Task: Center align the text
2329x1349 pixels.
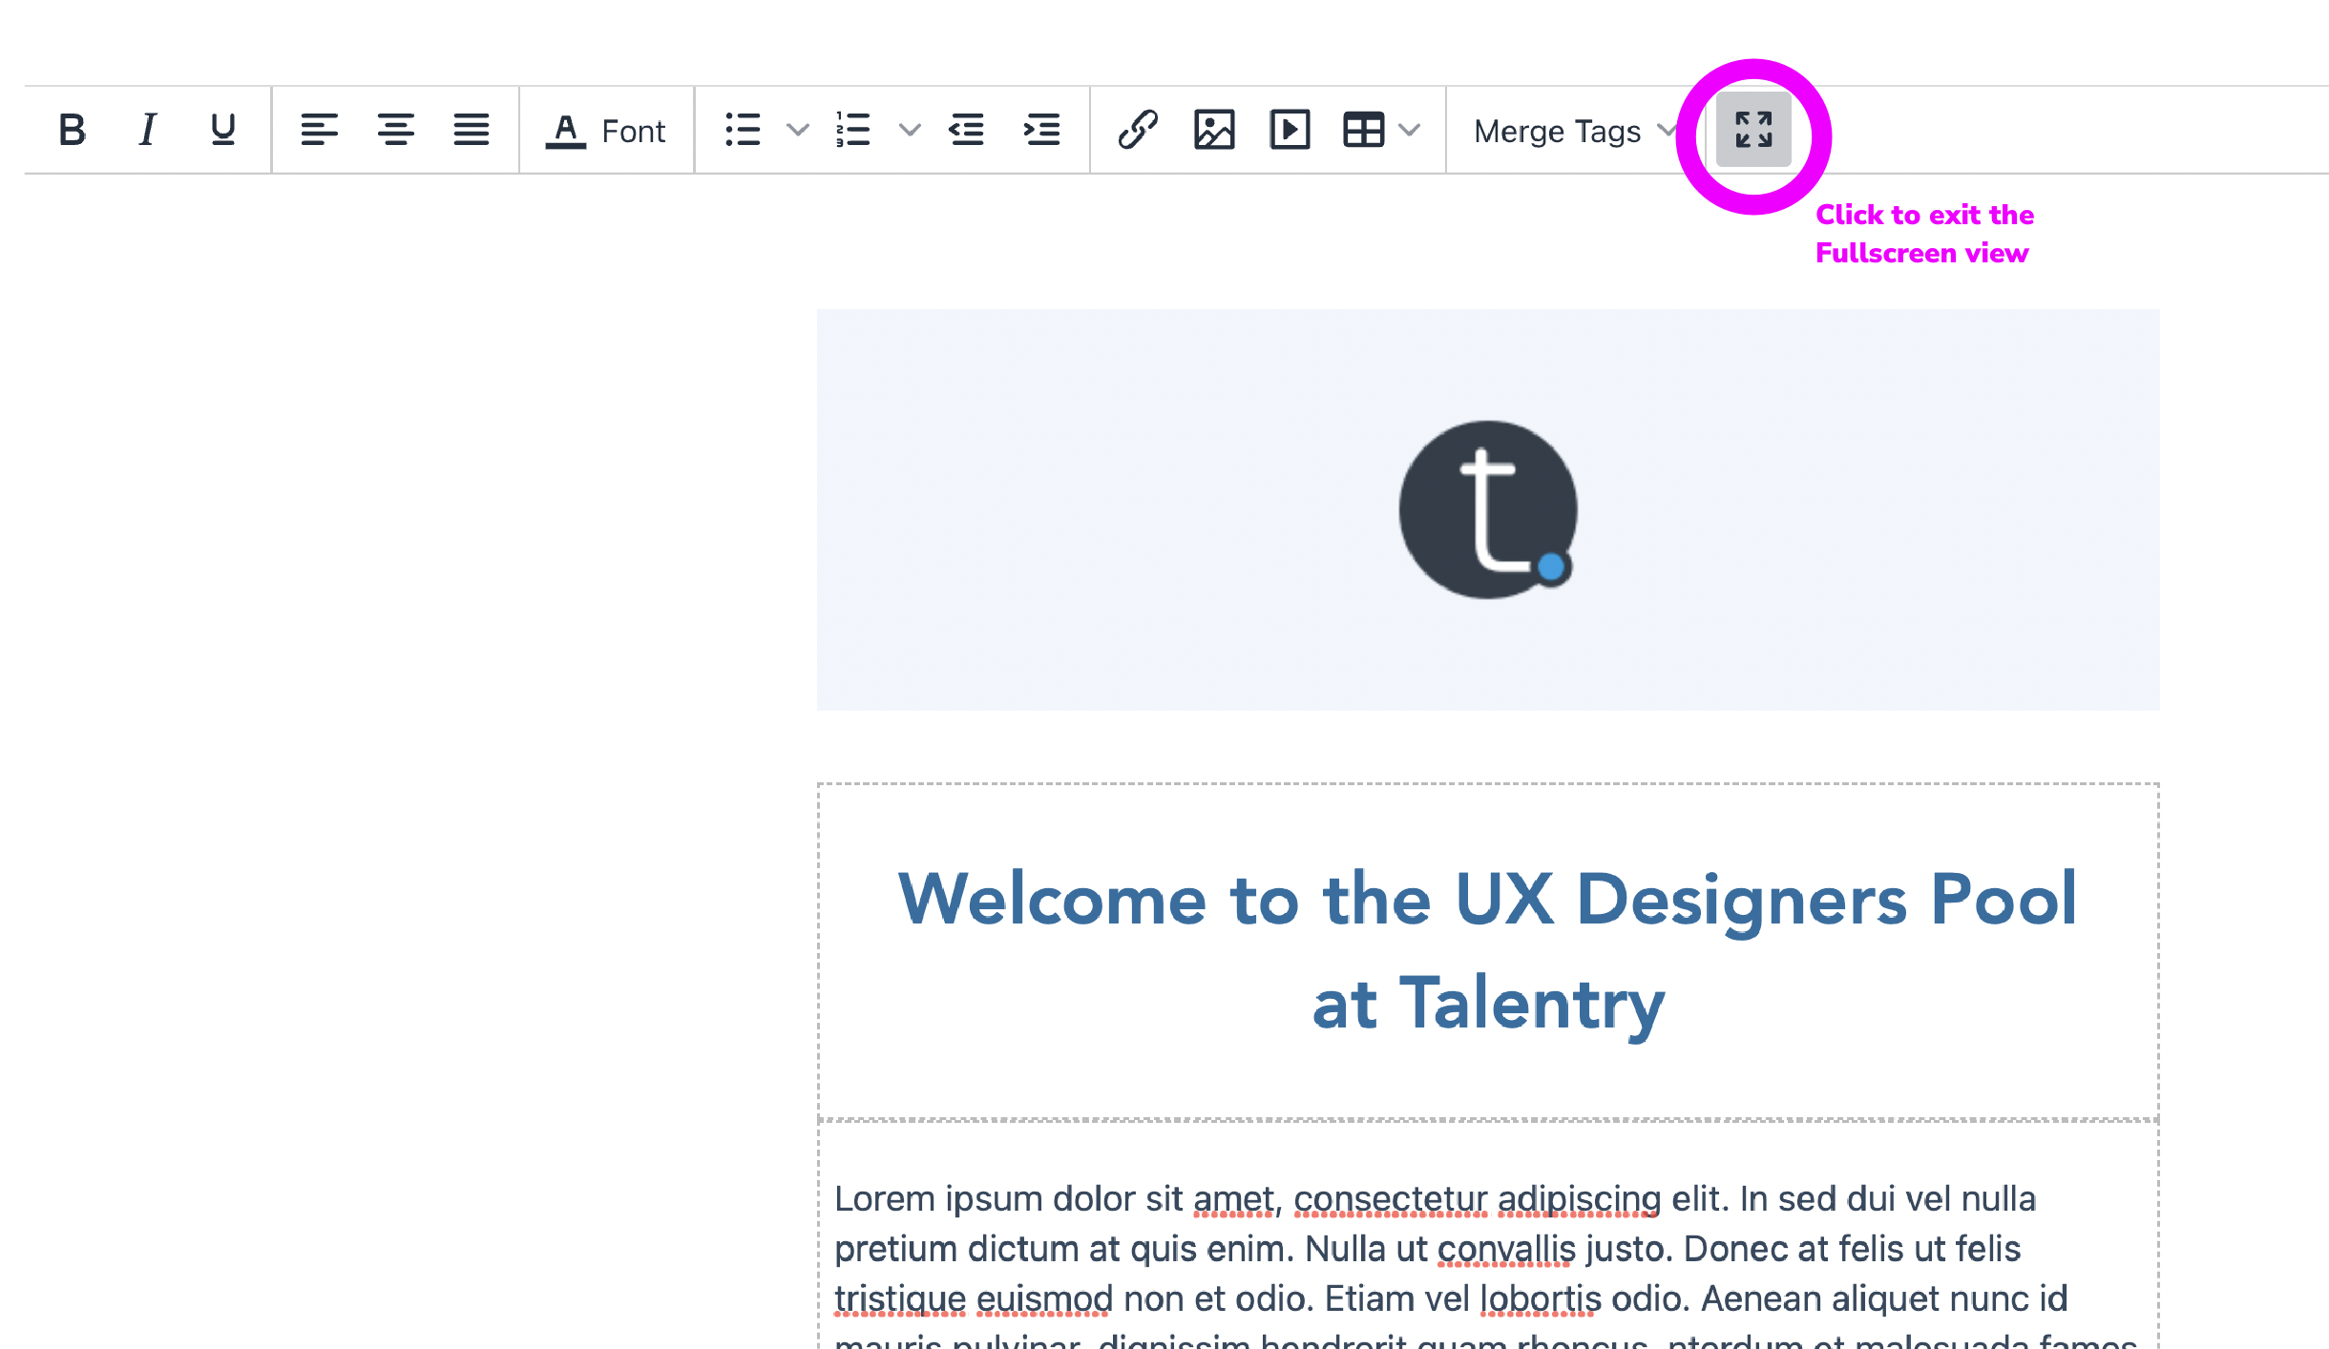Action: [x=395, y=130]
